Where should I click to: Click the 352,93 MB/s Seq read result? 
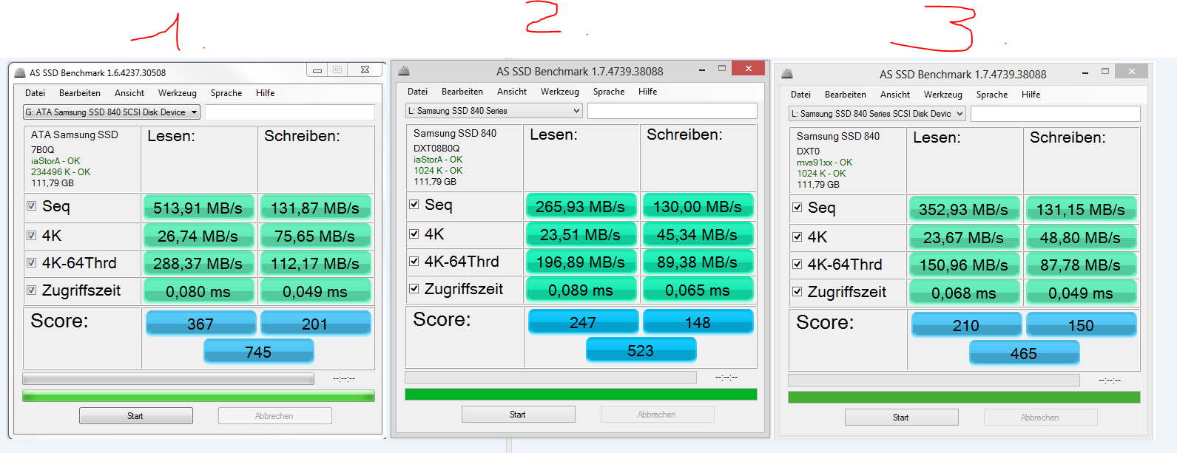click(x=964, y=209)
